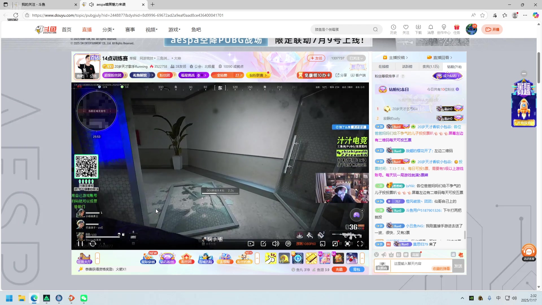The image size is (542, 305).
Task: Click the megaphone broadcast icon in chat
Action: tap(384, 255)
